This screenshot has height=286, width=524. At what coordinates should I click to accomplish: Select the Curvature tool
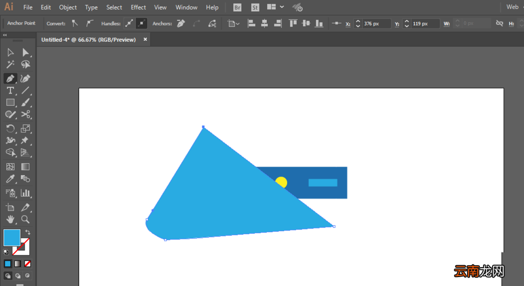[x=25, y=78]
